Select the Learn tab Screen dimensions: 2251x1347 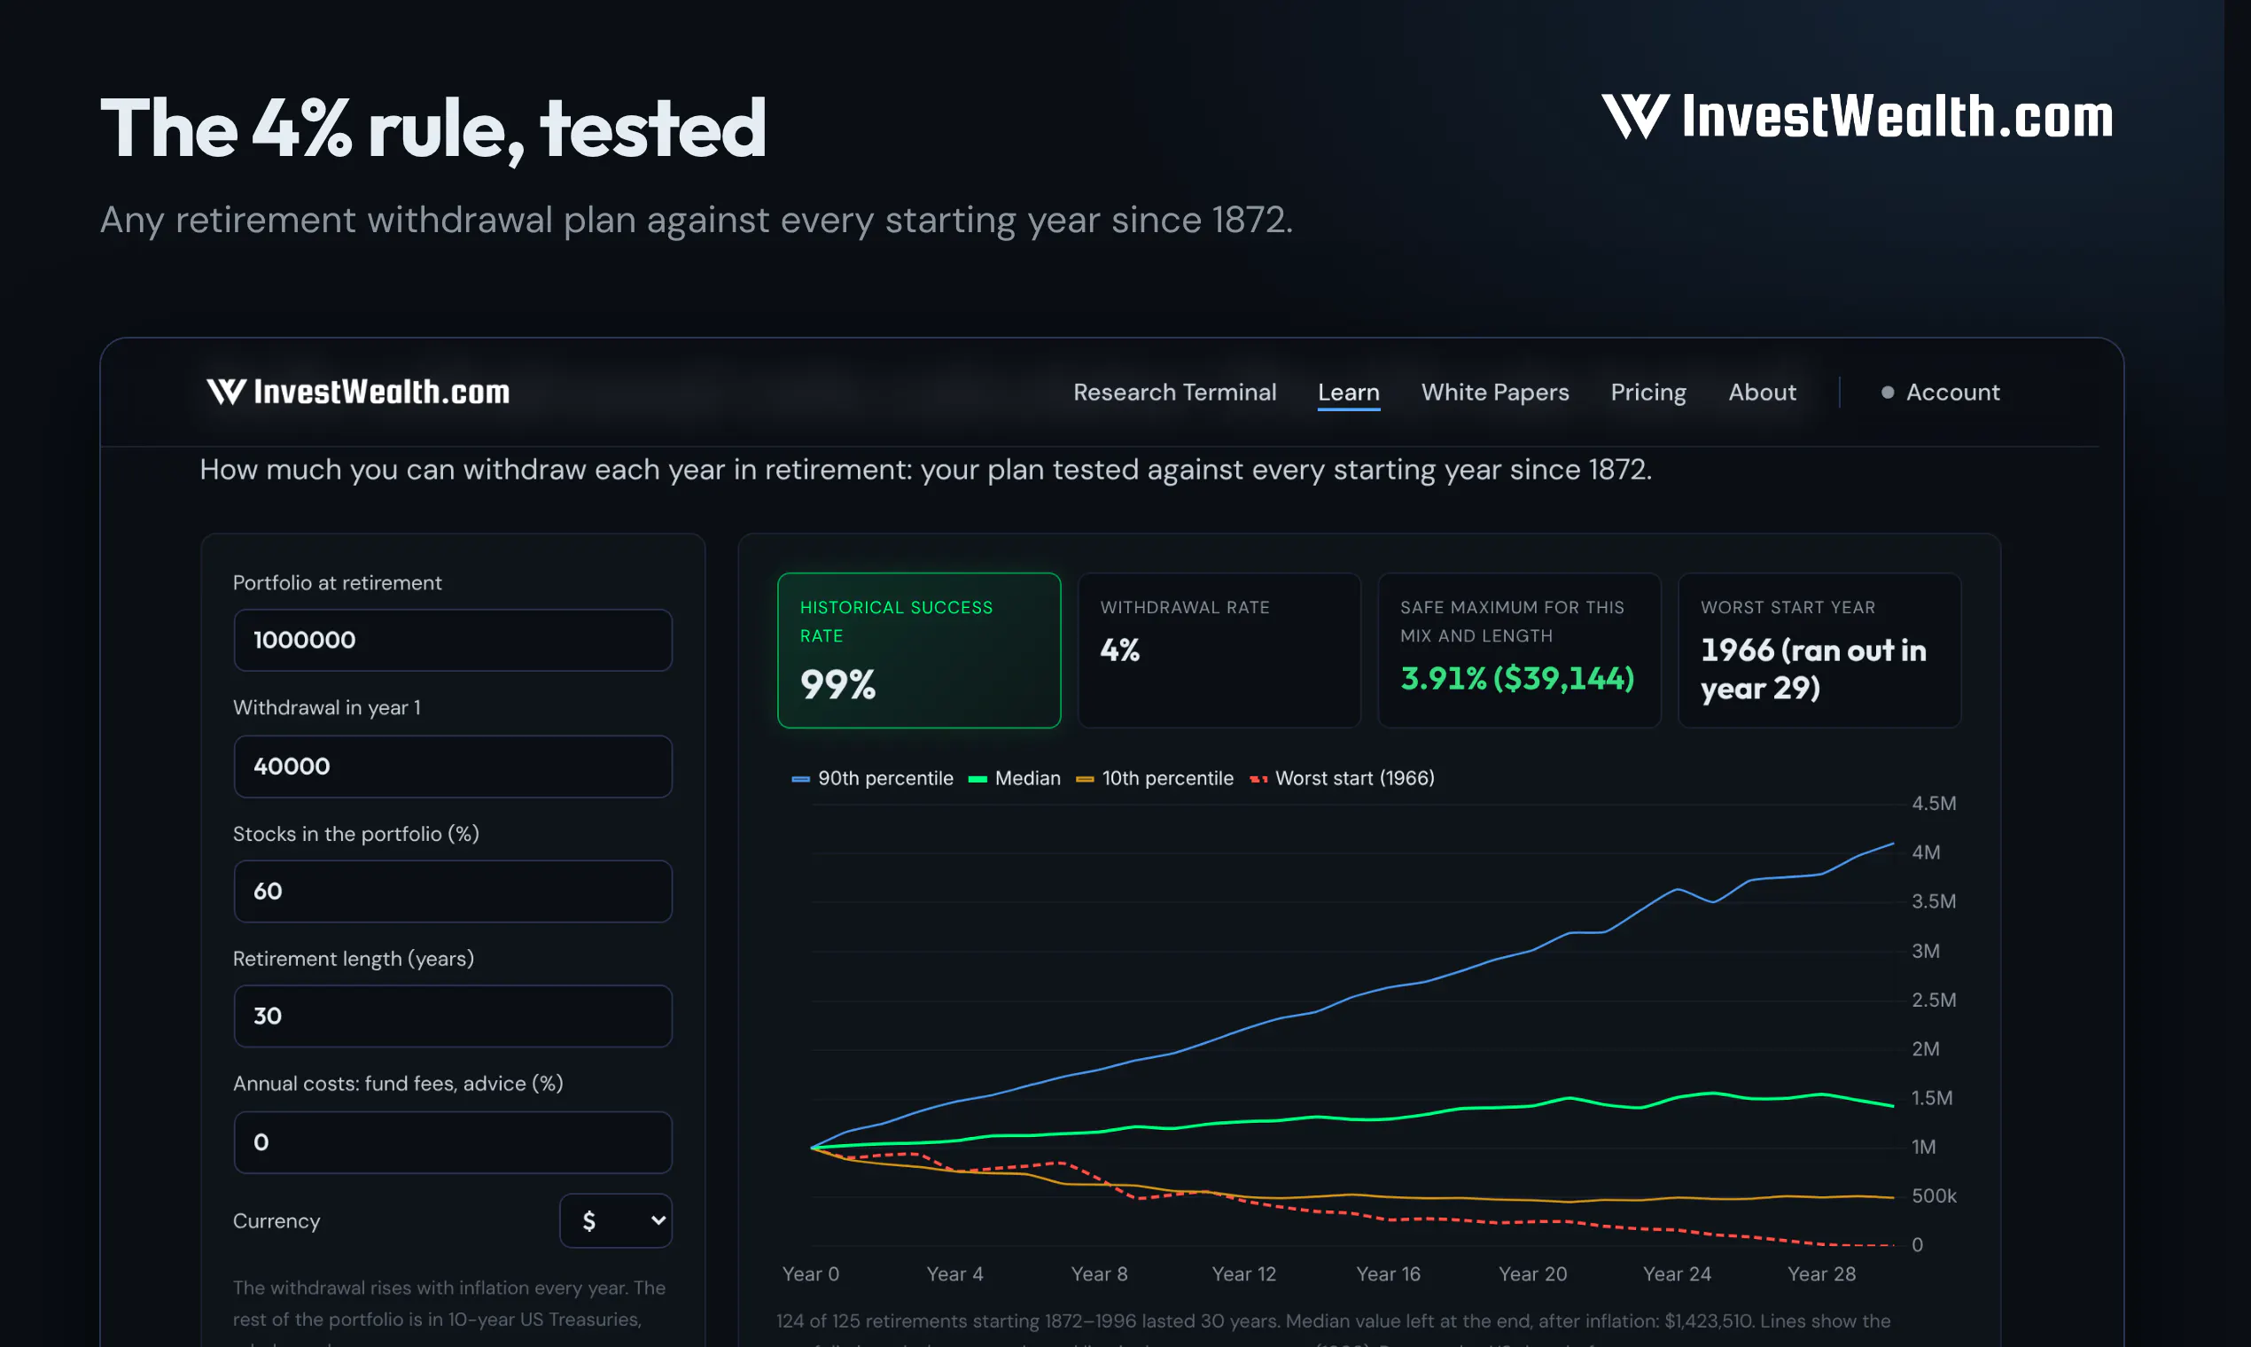(x=1348, y=392)
